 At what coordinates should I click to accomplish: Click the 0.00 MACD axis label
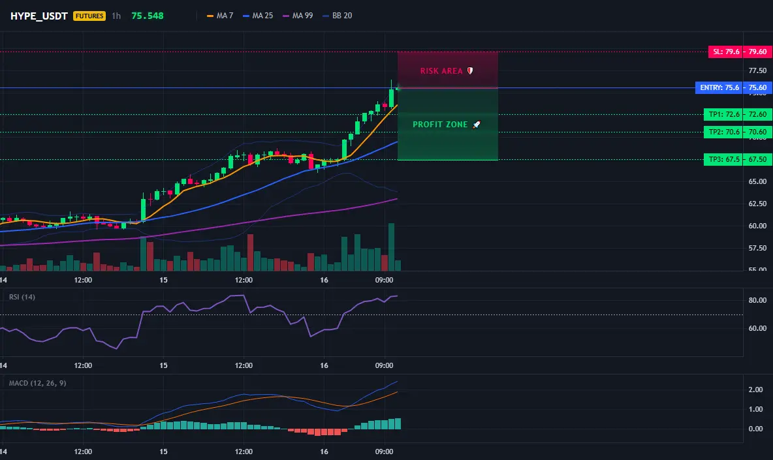(756, 429)
